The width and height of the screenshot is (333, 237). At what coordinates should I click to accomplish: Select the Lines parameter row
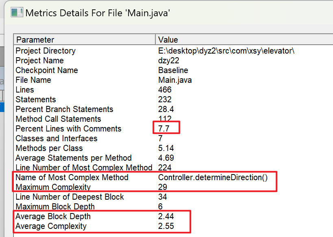pyautogui.click(x=174, y=90)
